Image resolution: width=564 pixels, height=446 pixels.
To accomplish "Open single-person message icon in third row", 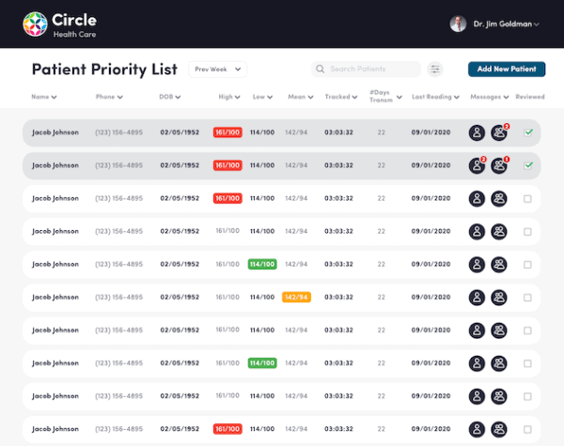I will tap(478, 198).
